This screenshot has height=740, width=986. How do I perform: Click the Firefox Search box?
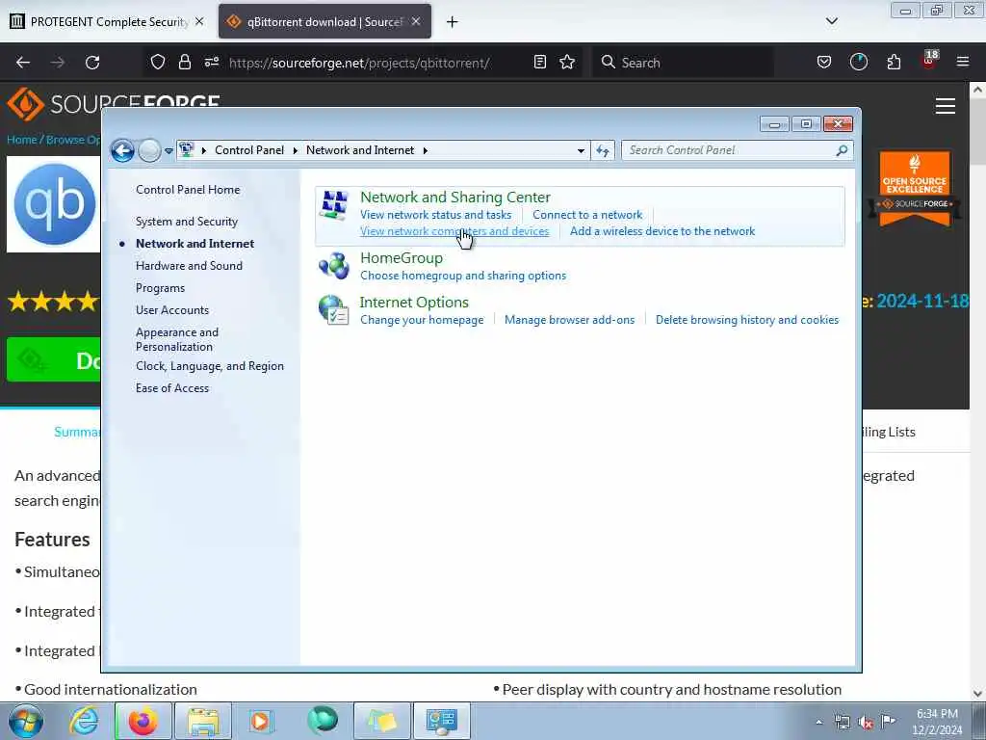tap(683, 63)
